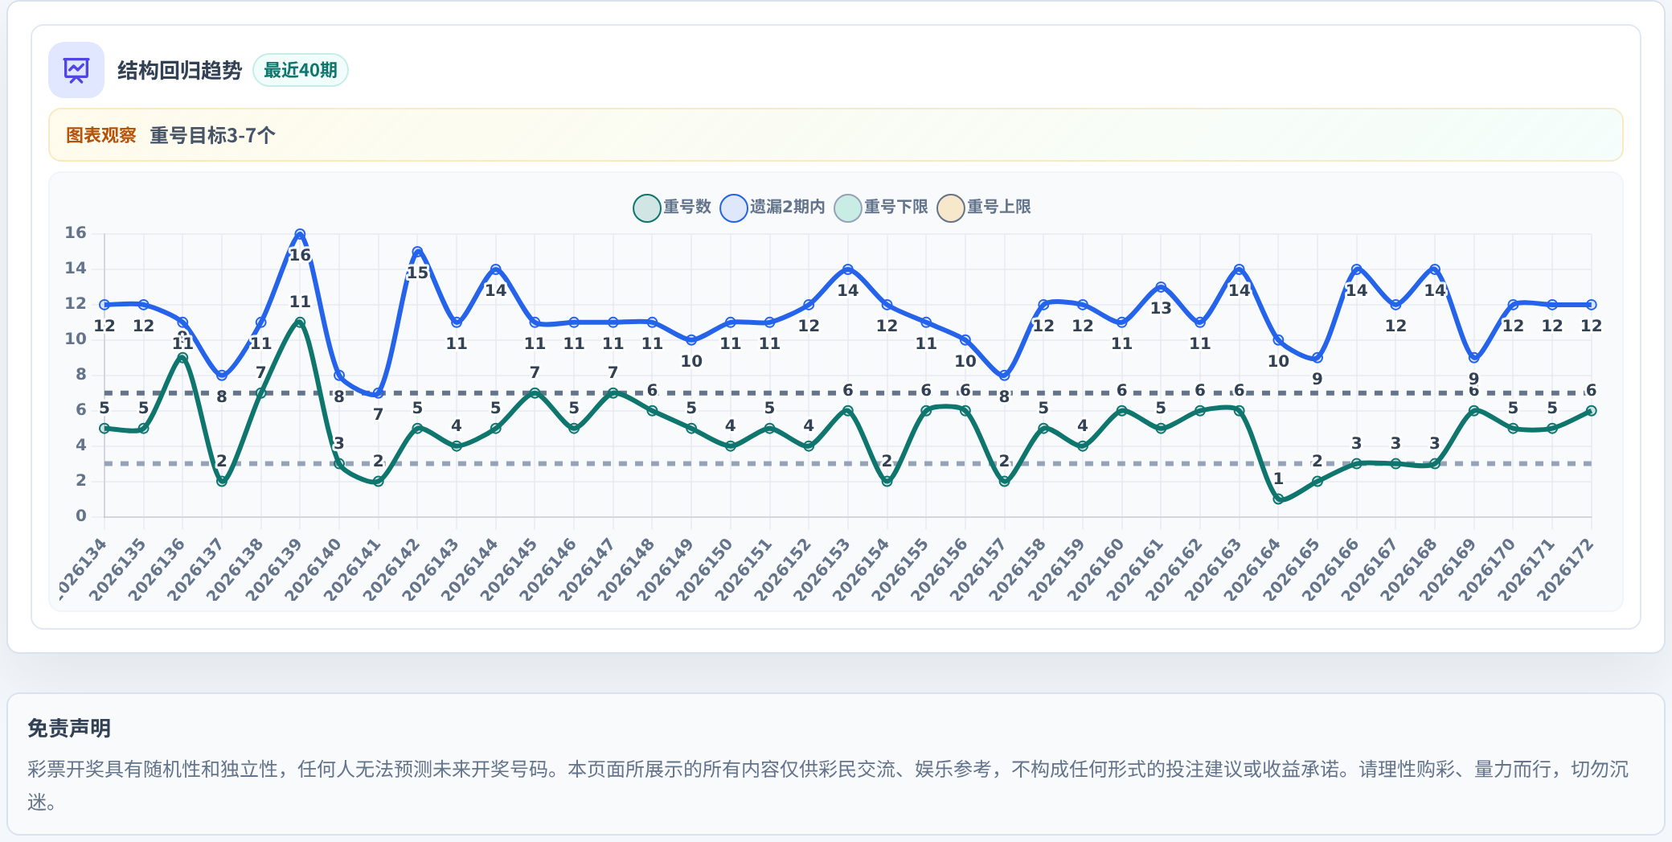Click the green point valued 1 at 2026164
The height and width of the screenshot is (842, 1672).
point(1278,499)
